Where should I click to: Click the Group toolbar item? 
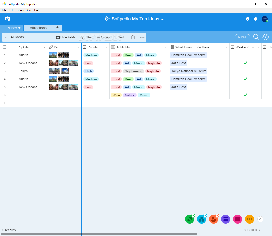tap(103, 37)
